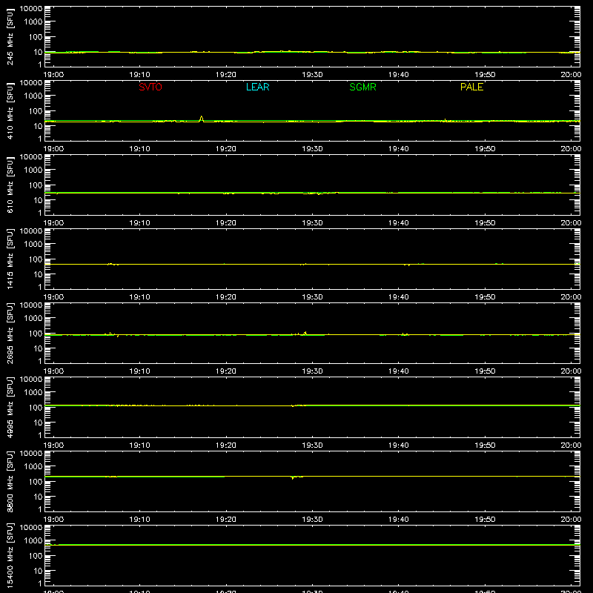The image size is (593, 593).
Task: Click the 1000 y-axis value on 410 MHz plot
Action: pyautogui.click(x=33, y=96)
